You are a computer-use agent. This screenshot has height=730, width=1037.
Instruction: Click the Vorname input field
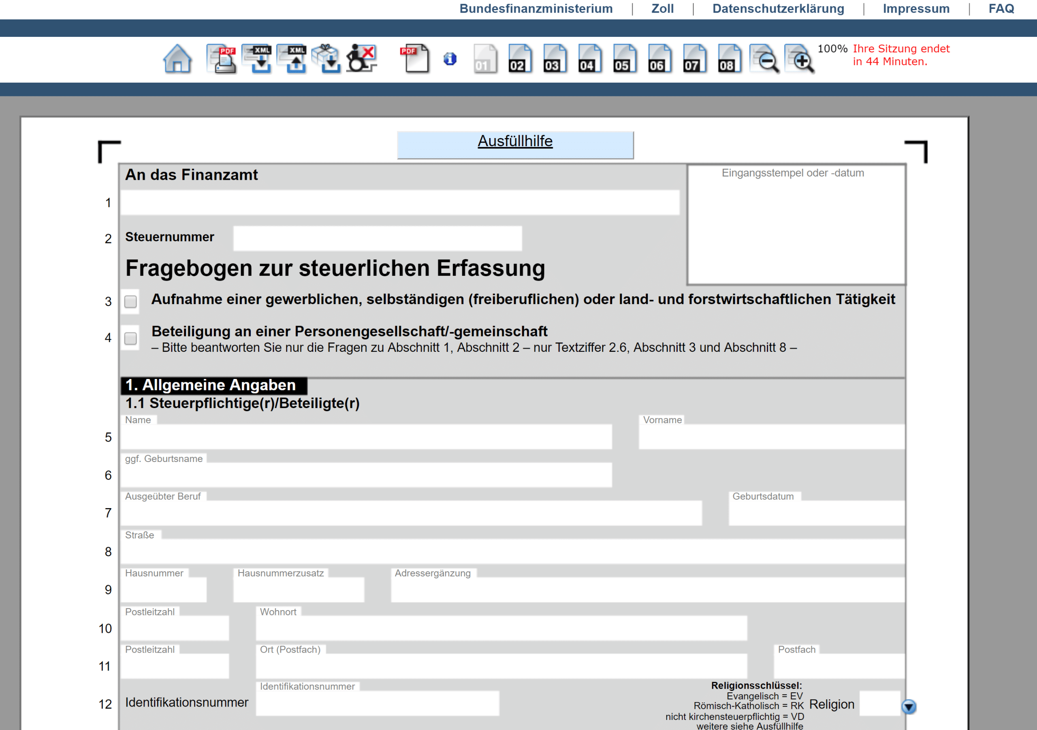[772, 436]
